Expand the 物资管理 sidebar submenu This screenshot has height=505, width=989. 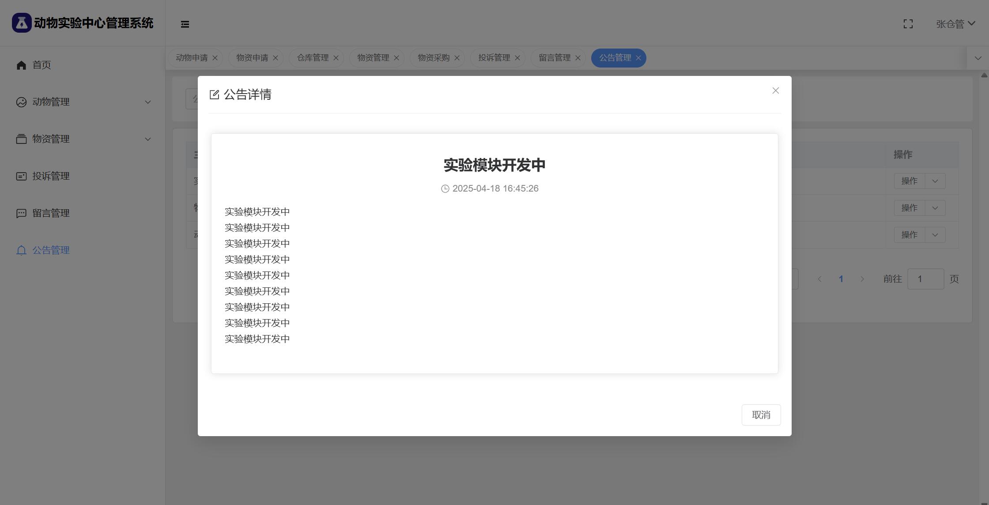tap(148, 139)
